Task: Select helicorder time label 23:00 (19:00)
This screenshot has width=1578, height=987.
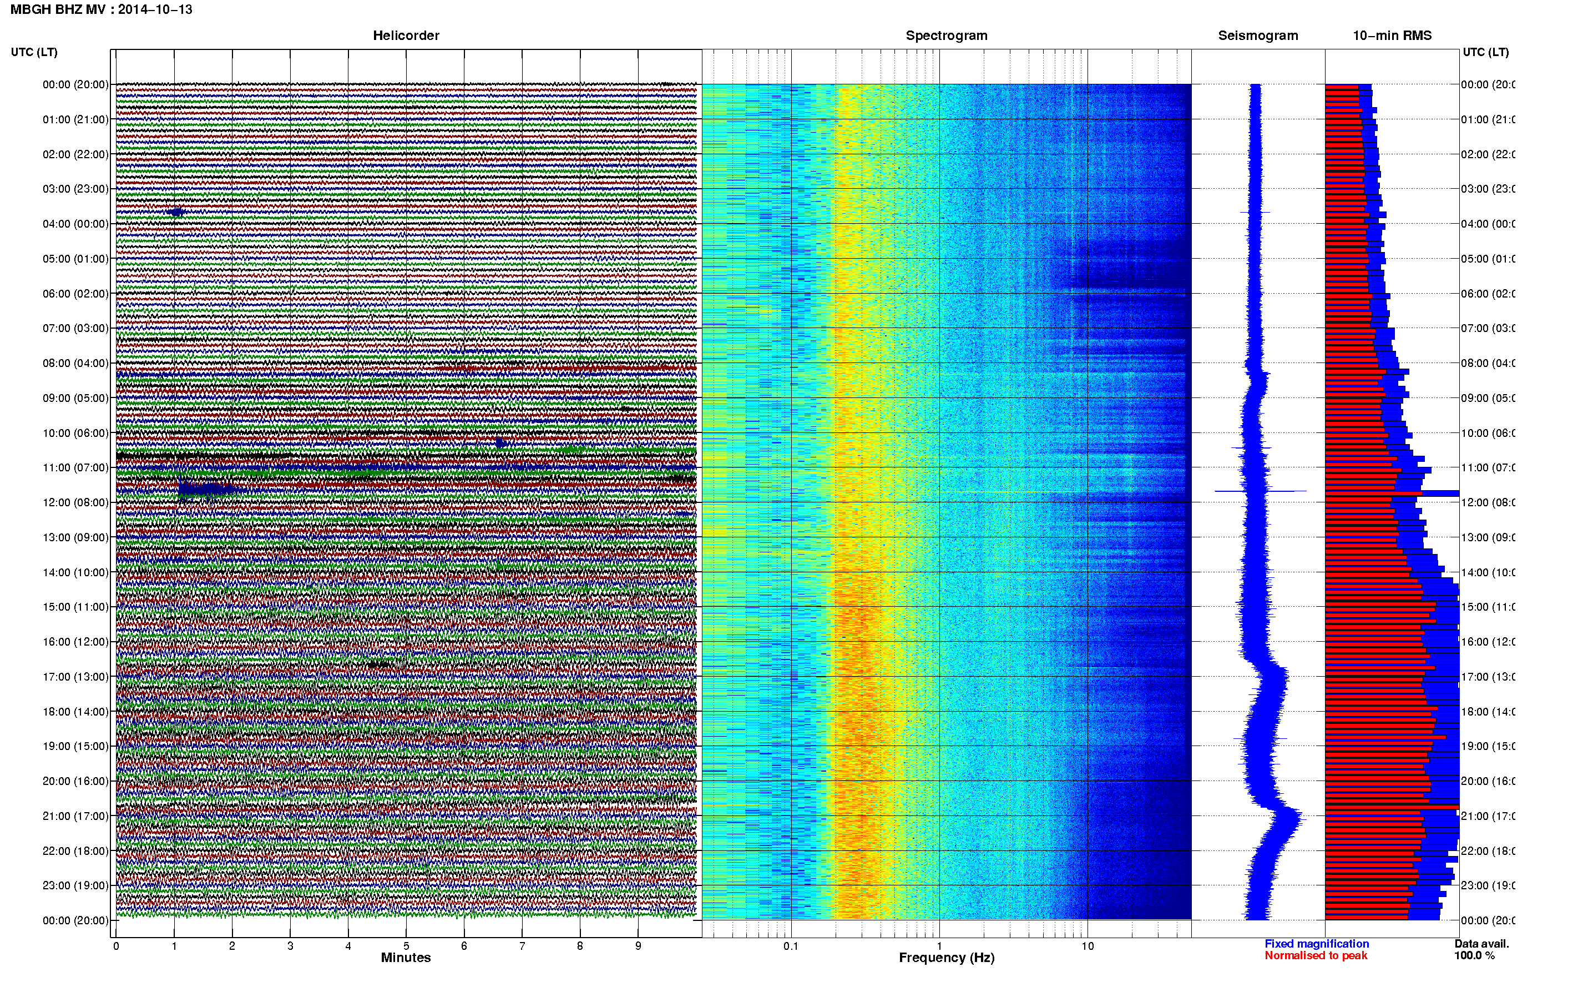Action: point(75,886)
